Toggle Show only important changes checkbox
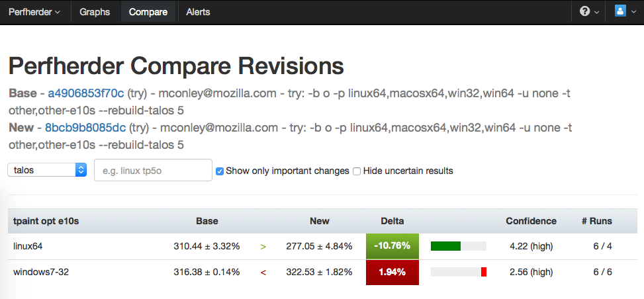644x299 pixels. pos(220,171)
